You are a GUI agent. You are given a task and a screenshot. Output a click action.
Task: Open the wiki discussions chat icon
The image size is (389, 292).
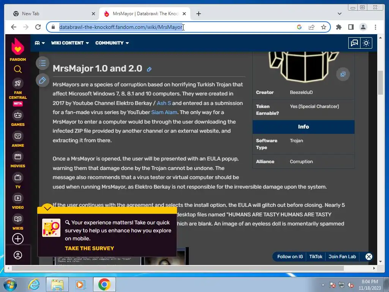[354, 43]
